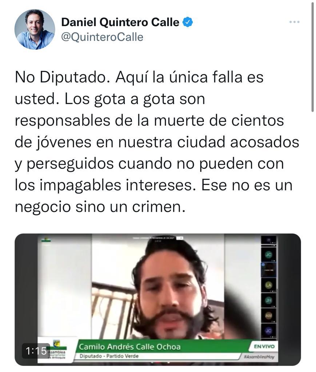Viewport: 316px width, 372px height.
Task: Click the #AsambleaHoy hashtag in the video
Action: (259, 357)
